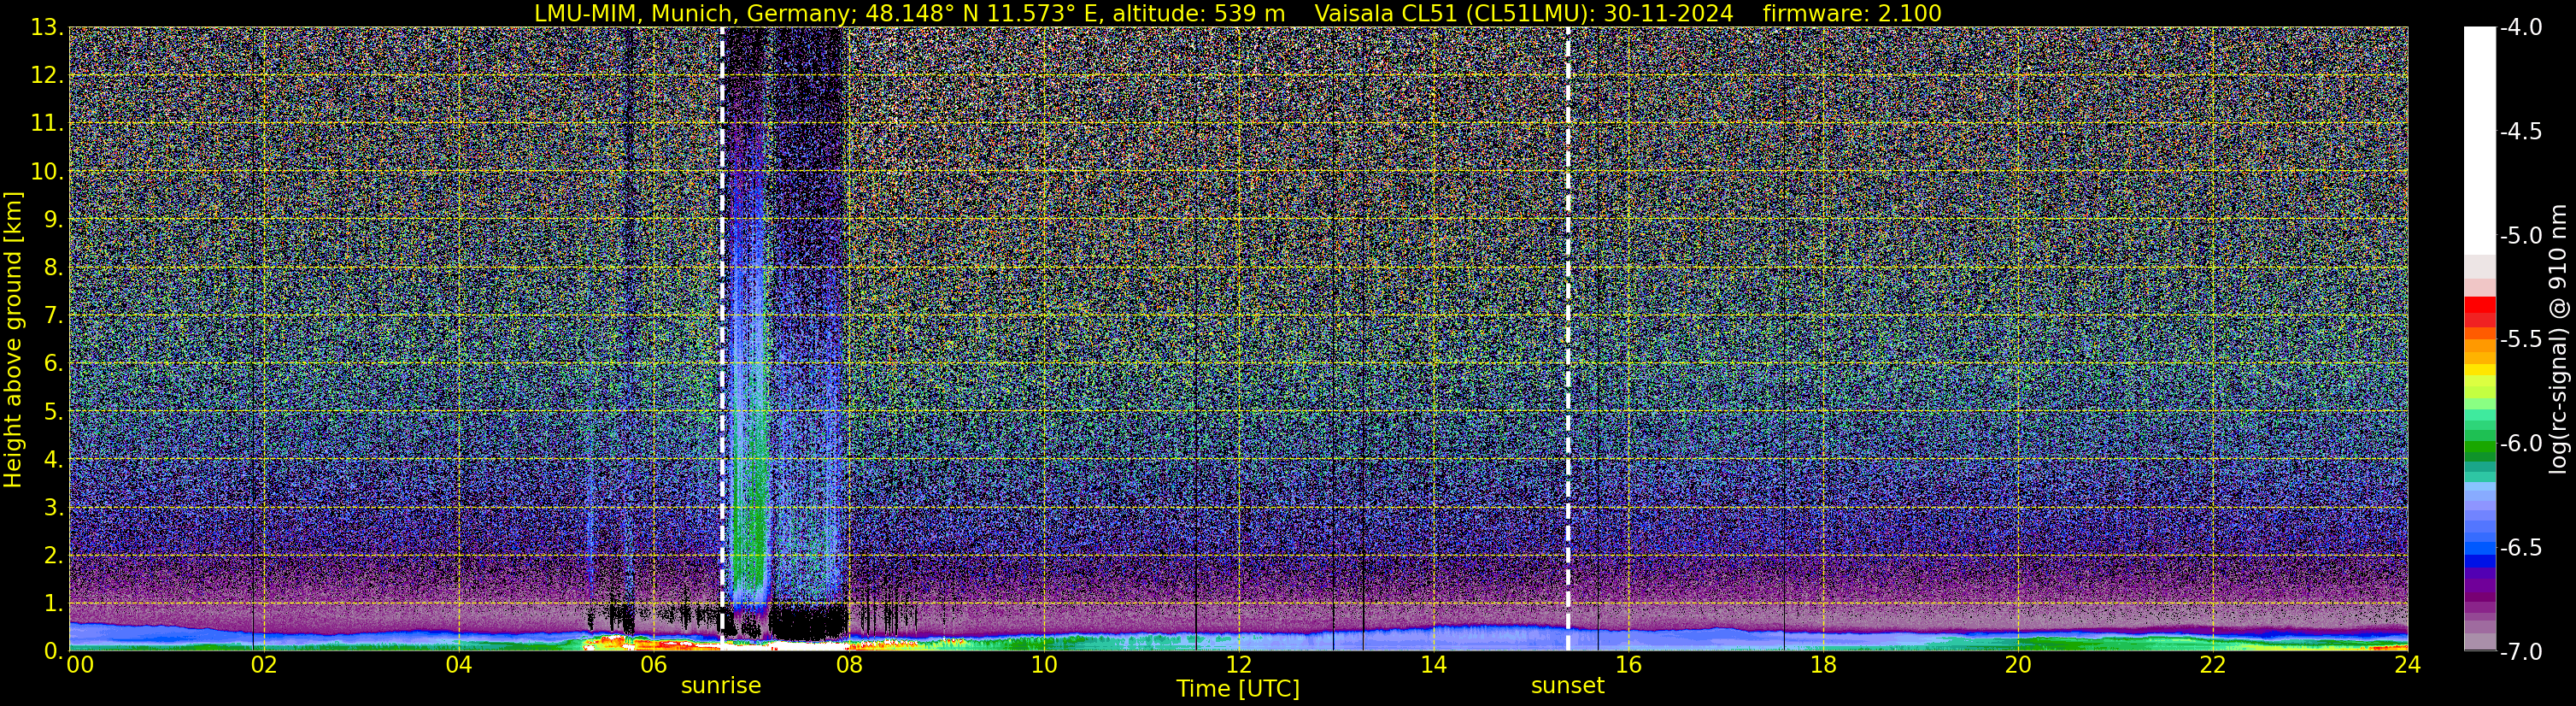This screenshot has width=2576, height=706.
Task: Select the 'Height above ground [km]' axis label
Action: [13, 339]
